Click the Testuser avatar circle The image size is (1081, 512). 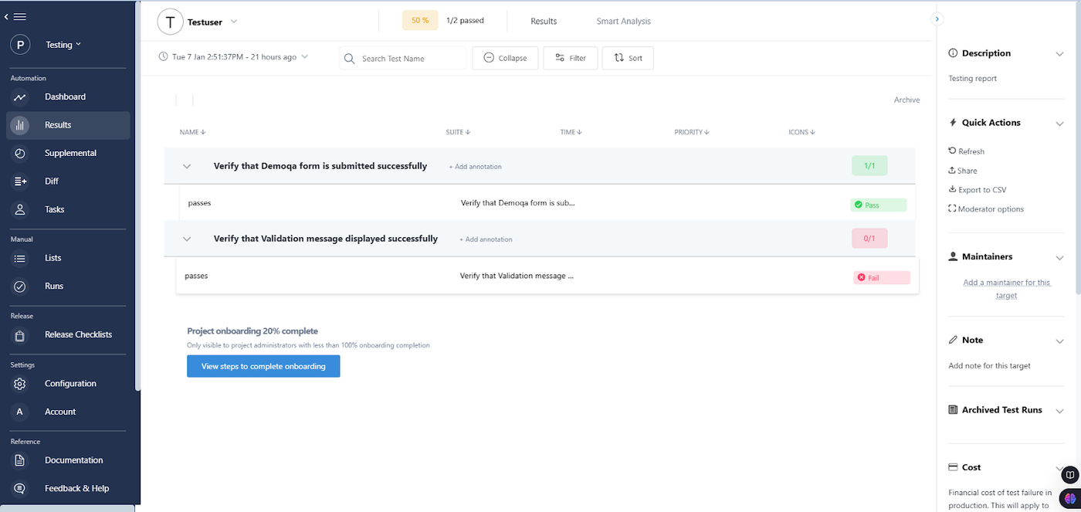170,22
